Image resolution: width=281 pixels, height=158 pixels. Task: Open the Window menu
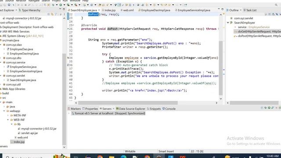pos(75,1)
